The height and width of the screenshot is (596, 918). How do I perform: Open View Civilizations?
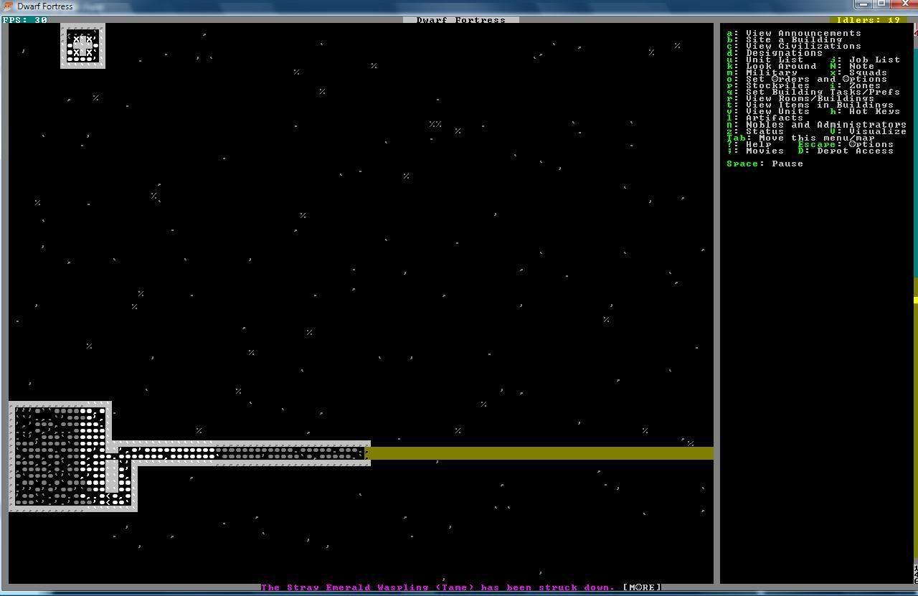[x=794, y=46]
